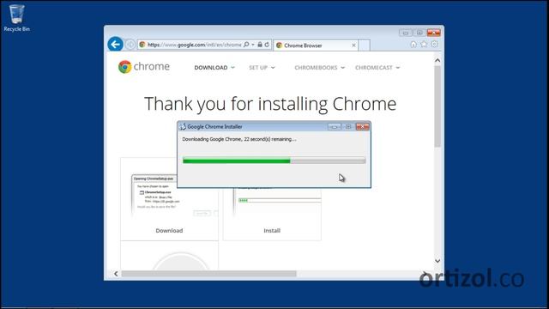Click the Chrome favicon in the address bar
Image resolution: width=549 pixels, height=309 pixels.
click(142, 45)
